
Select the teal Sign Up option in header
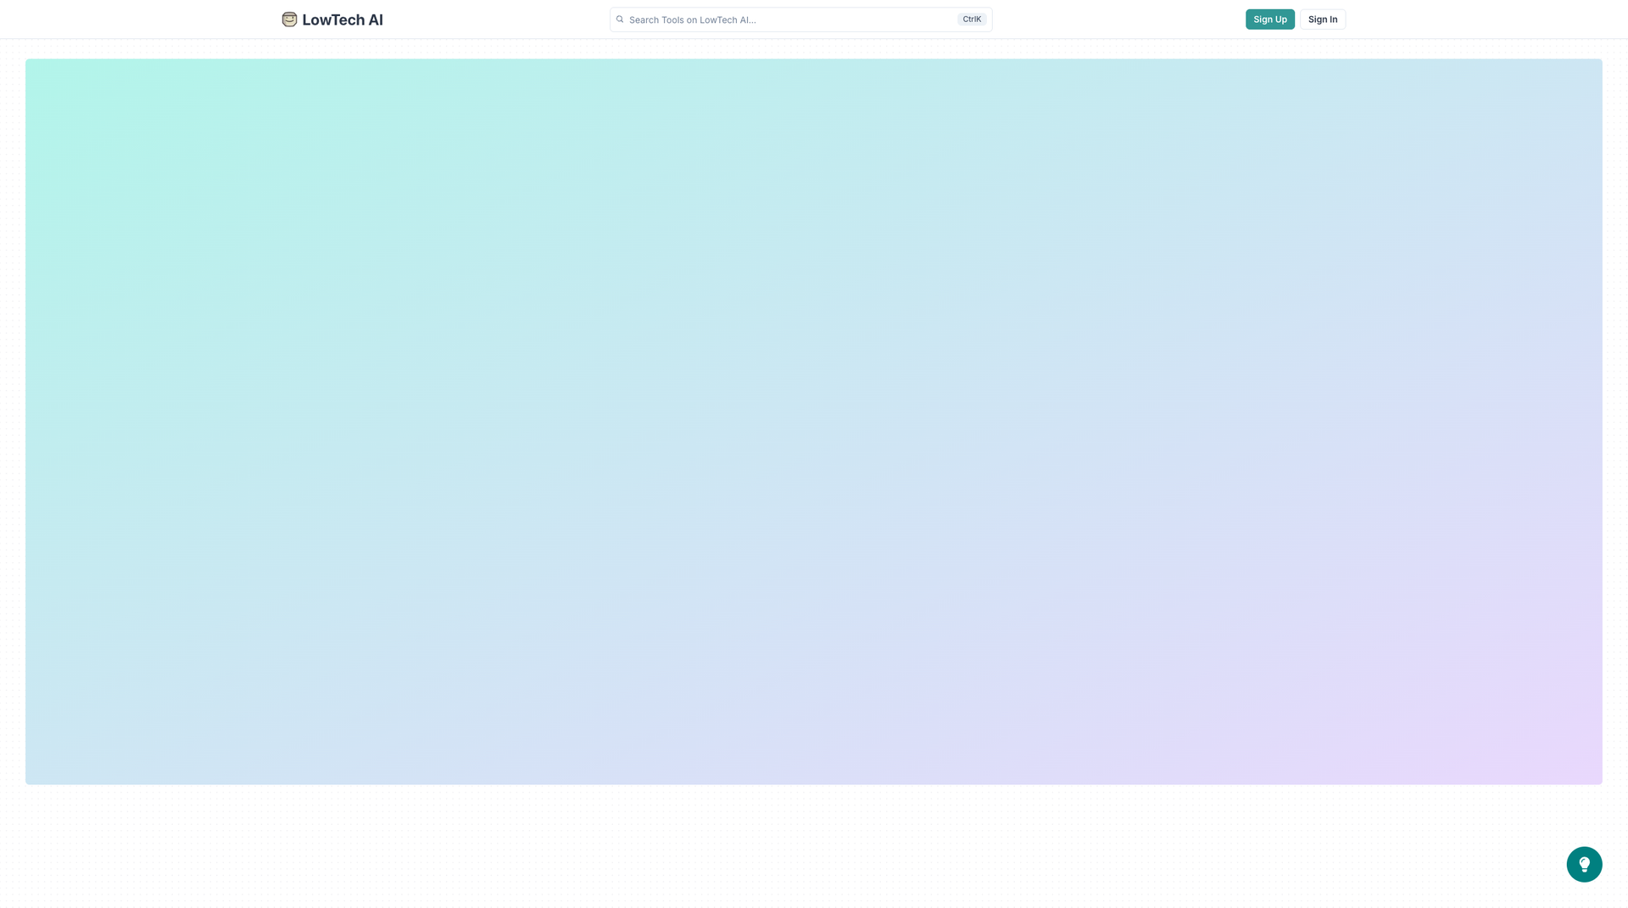click(x=1269, y=19)
